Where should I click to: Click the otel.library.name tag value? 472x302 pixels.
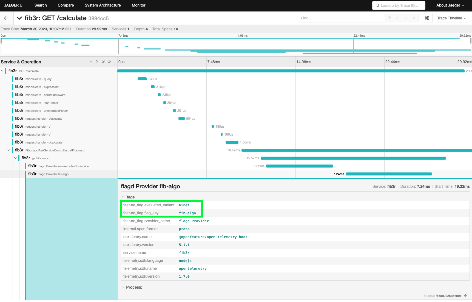[x=213, y=237]
